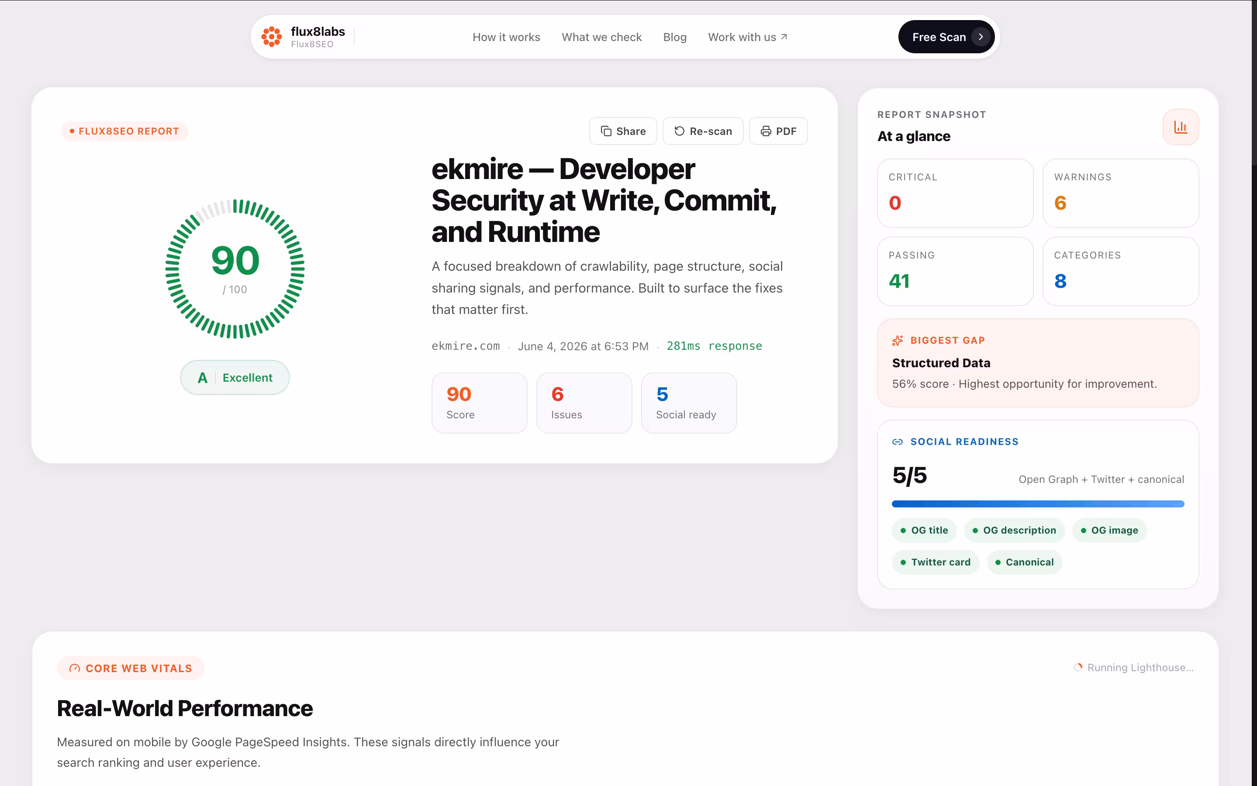The height and width of the screenshot is (786, 1257).
Task: Open the Structured Data biggest gap card
Action: pyautogui.click(x=1038, y=363)
